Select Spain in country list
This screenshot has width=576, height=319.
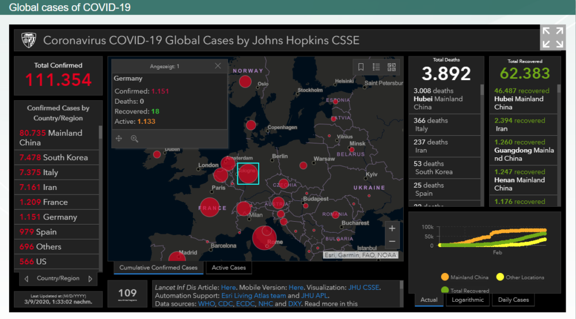56,231
